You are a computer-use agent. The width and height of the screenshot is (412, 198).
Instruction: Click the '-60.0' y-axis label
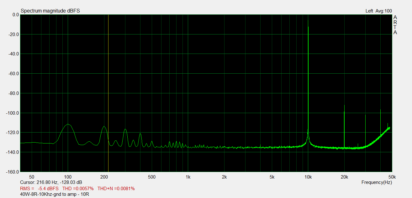click(x=14, y=74)
